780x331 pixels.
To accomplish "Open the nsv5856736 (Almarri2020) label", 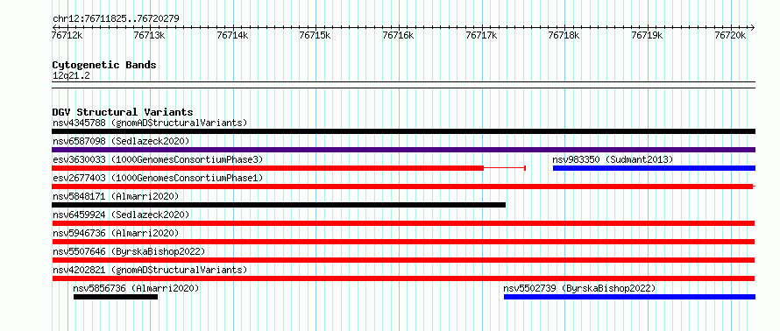I will (x=137, y=288).
